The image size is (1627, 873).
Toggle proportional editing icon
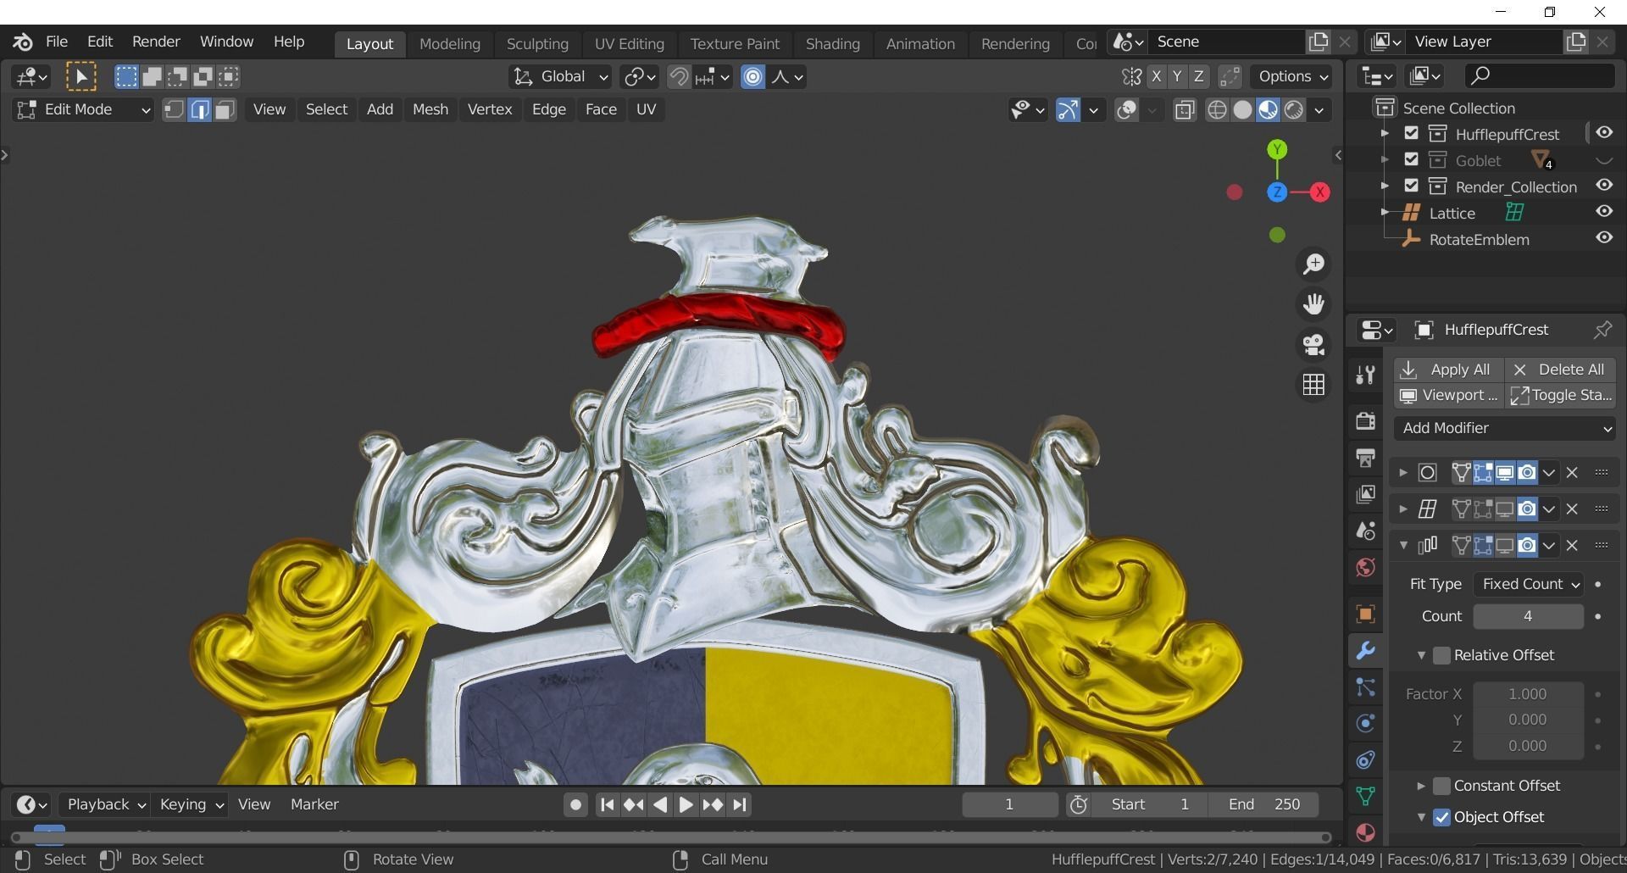(x=752, y=77)
